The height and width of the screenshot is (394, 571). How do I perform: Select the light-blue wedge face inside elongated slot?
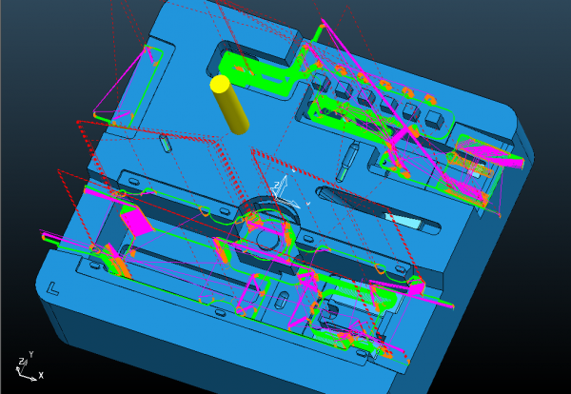[x=405, y=221]
